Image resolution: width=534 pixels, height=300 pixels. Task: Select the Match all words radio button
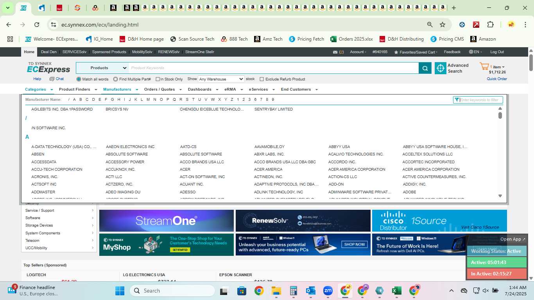(79, 79)
